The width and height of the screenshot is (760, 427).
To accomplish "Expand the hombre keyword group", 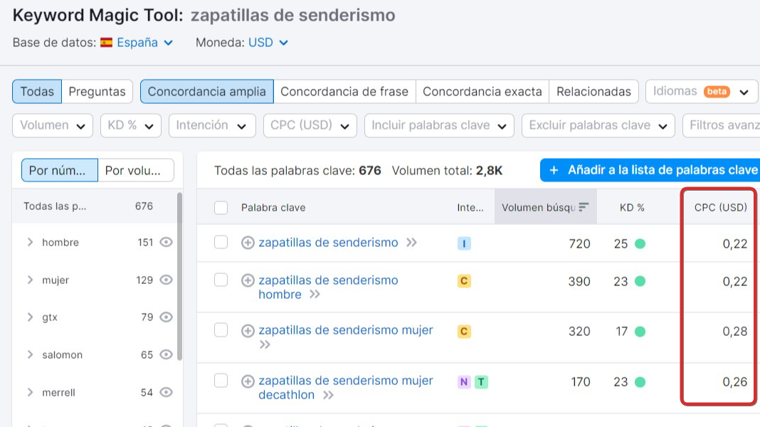I will coord(30,242).
